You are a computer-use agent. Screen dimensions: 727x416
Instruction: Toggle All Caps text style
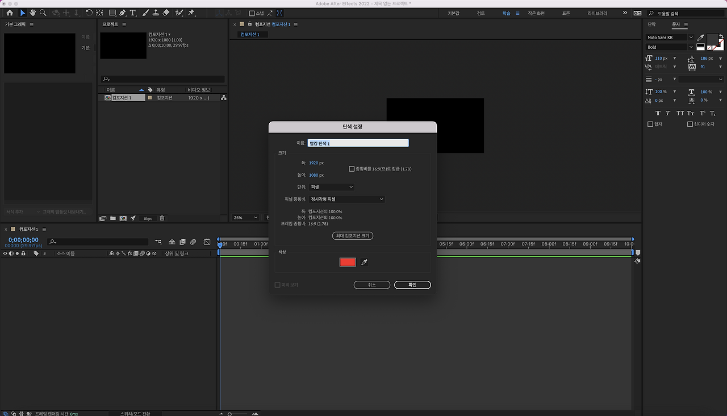[x=680, y=114]
